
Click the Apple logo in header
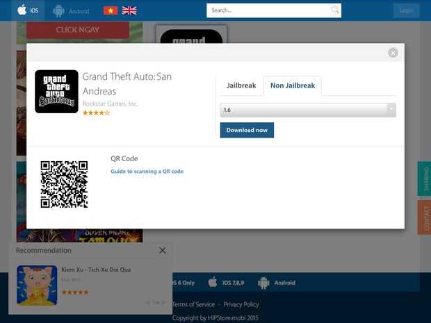click(x=22, y=10)
